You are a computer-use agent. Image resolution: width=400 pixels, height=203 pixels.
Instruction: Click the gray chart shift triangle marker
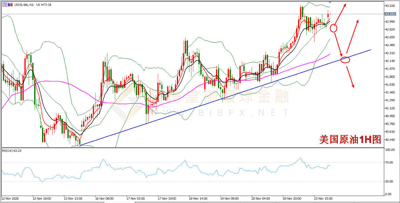click(330, 3)
